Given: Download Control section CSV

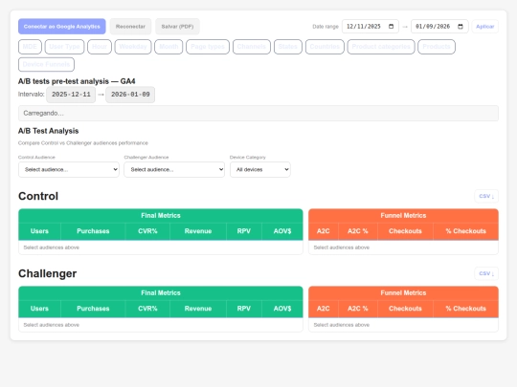Looking at the screenshot, I should click(486, 196).
